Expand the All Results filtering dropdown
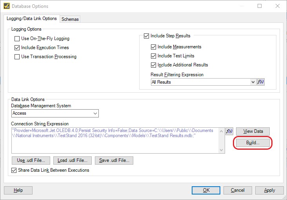This screenshot has height=200, width=287. [253, 82]
